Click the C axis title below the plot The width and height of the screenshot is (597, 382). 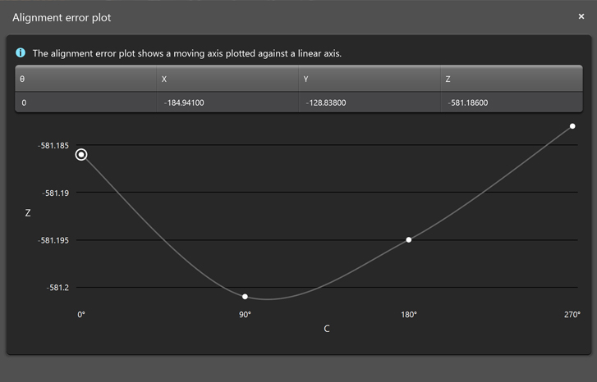point(327,329)
